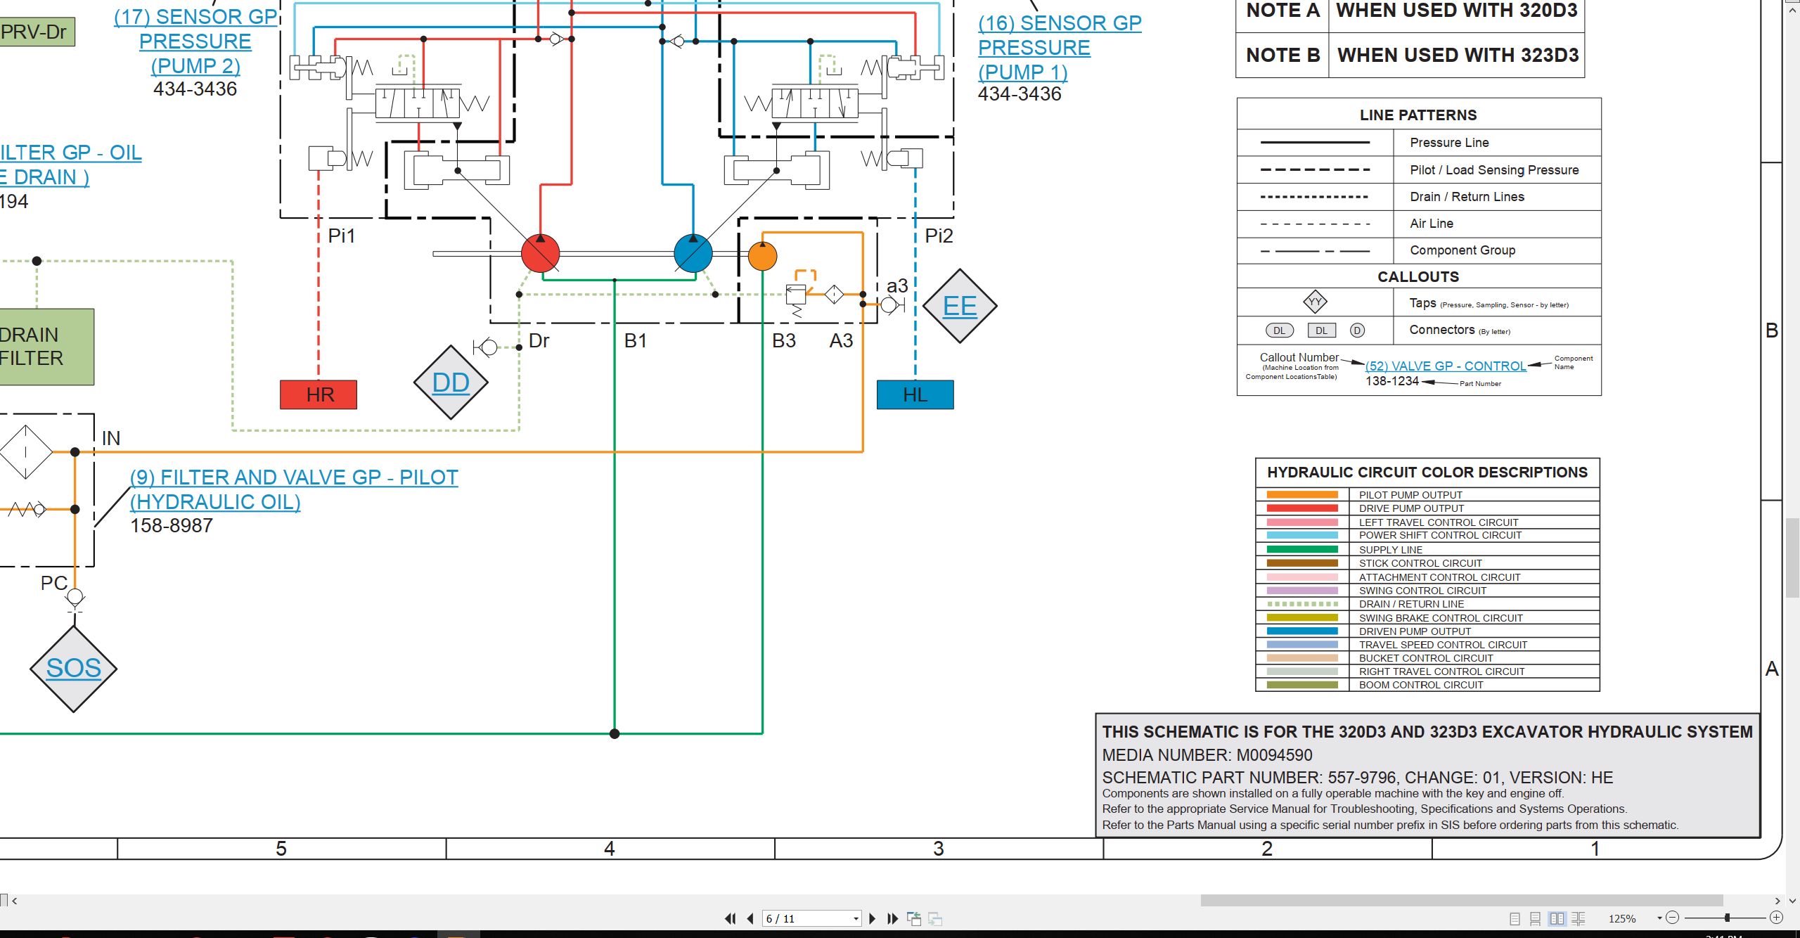Click the Driven Pump Output blue swatch
The width and height of the screenshot is (1800, 938).
pos(1302,631)
